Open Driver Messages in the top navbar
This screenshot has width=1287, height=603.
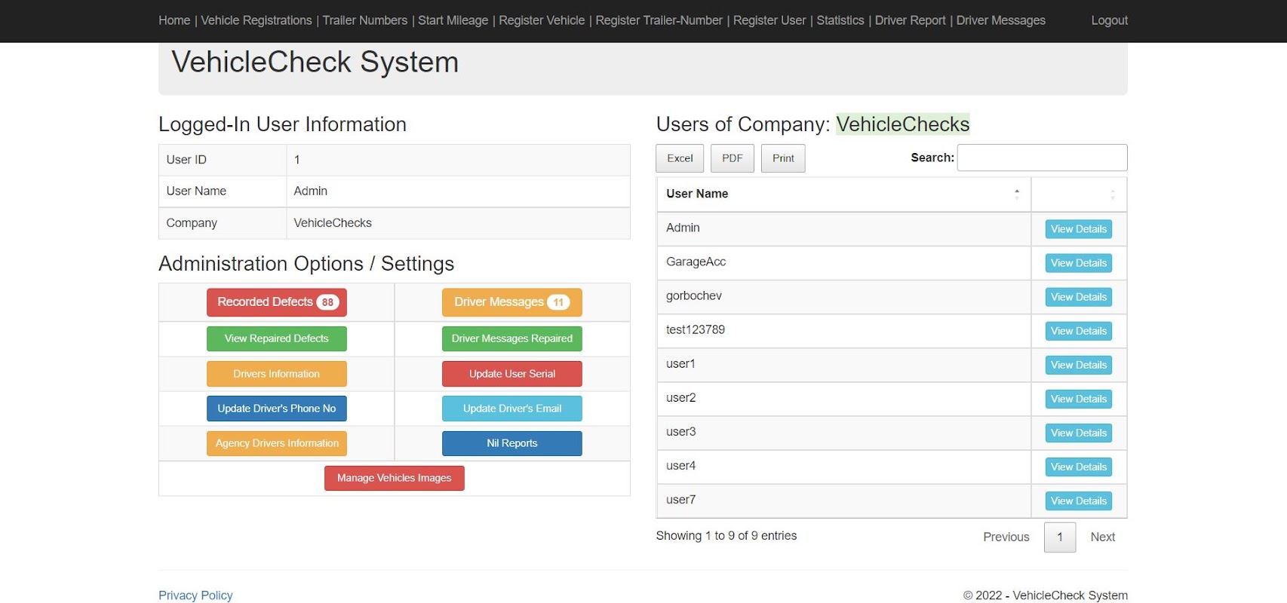click(1001, 20)
